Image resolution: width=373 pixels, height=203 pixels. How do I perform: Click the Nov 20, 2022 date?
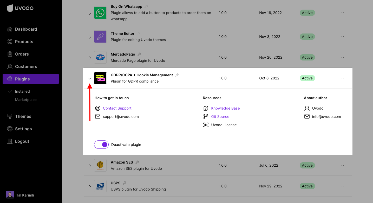(x=271, y=57)
